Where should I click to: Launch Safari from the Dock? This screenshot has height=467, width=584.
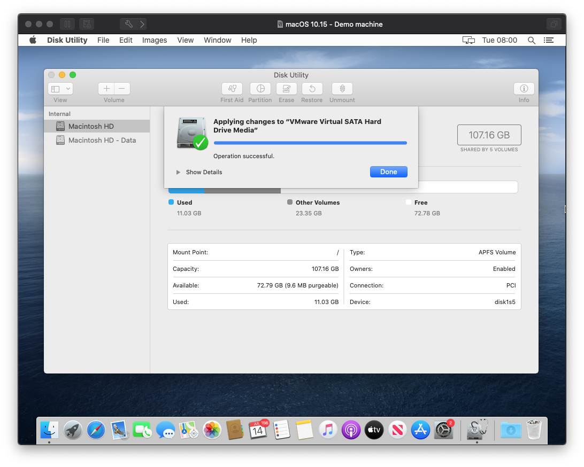tap(96, 430)
